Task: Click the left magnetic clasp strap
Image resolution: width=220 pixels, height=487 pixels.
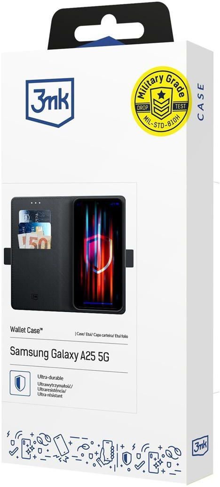Action: coord(8,256)
